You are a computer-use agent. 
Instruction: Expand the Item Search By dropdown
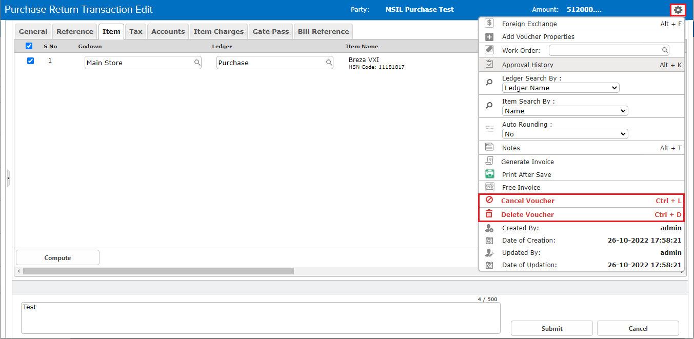click(x=565, y=111)
